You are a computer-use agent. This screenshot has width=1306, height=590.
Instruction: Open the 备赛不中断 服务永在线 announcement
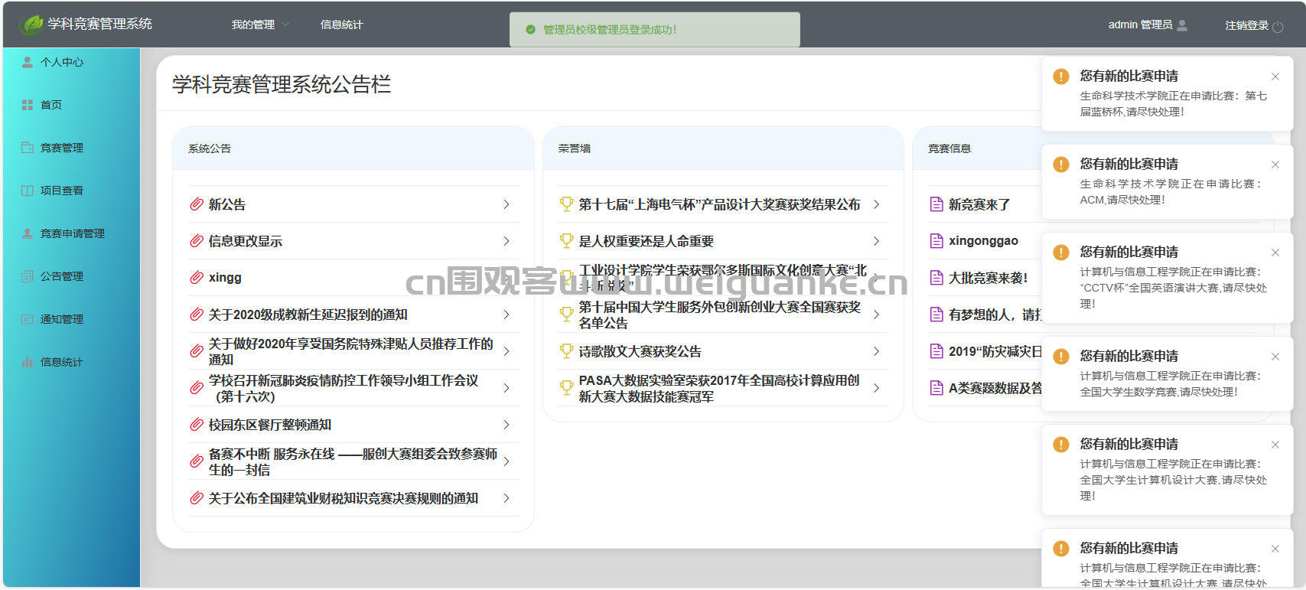353,461
